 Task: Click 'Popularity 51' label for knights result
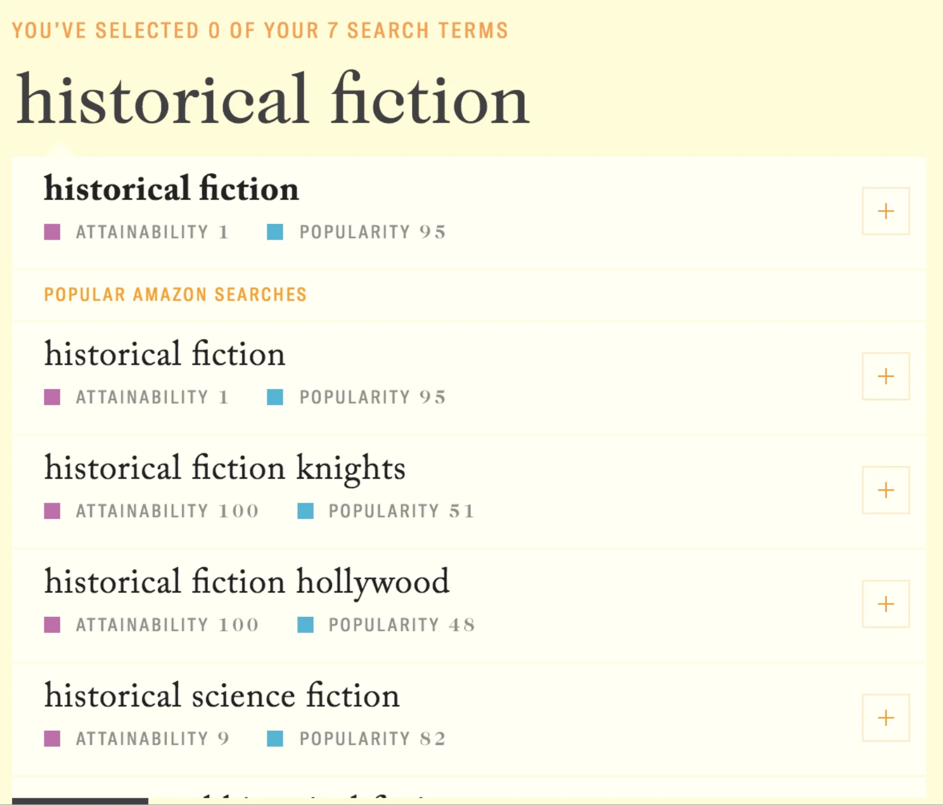(401, 511)
